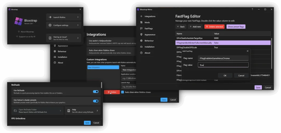Open Configure settings chevron entry
Screen dimensions: 281x133
[x=78, y=25]
